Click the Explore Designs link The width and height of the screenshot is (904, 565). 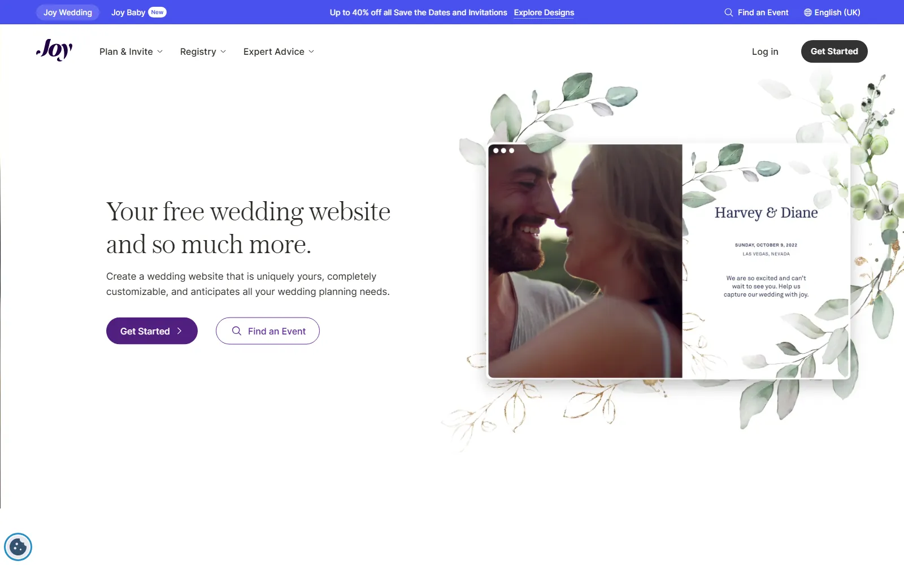click(x=544, y=12)
